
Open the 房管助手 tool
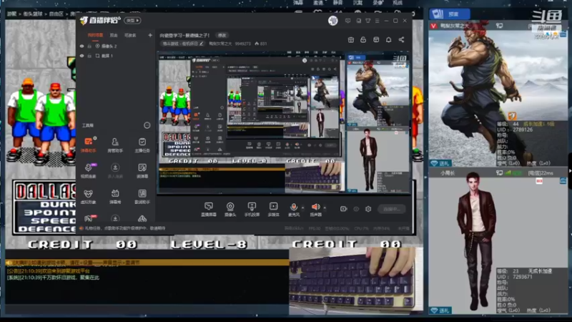(x=115, y=145)
